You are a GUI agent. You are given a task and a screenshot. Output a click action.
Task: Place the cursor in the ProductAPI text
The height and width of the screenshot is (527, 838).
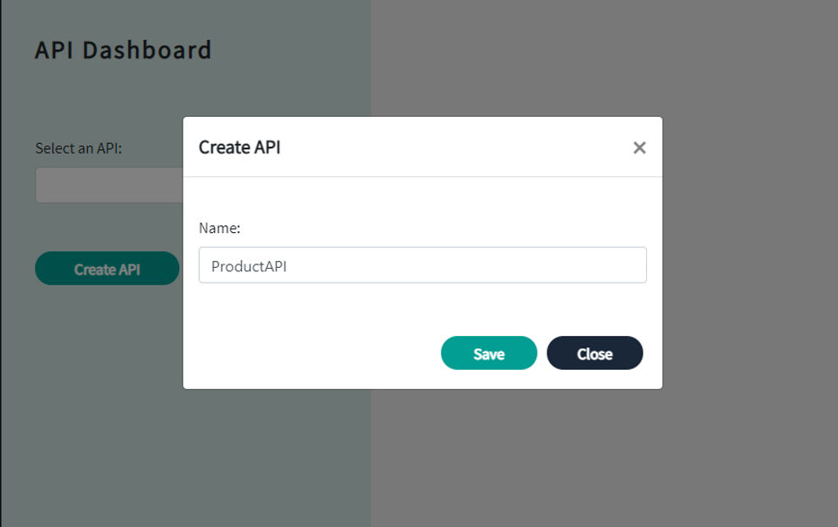pos(249,266)
